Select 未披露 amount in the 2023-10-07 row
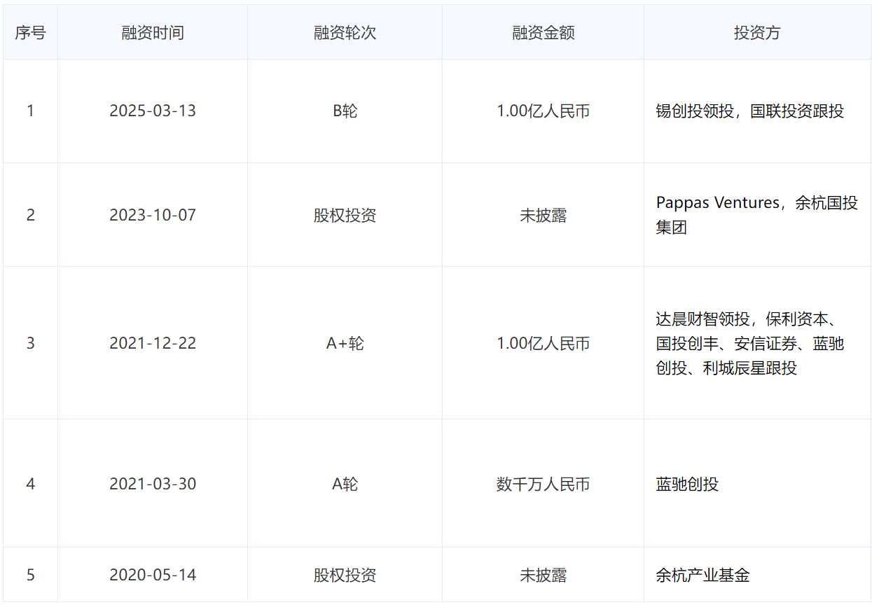Viewport: 872px width, 607px height. tap(543, 216)
